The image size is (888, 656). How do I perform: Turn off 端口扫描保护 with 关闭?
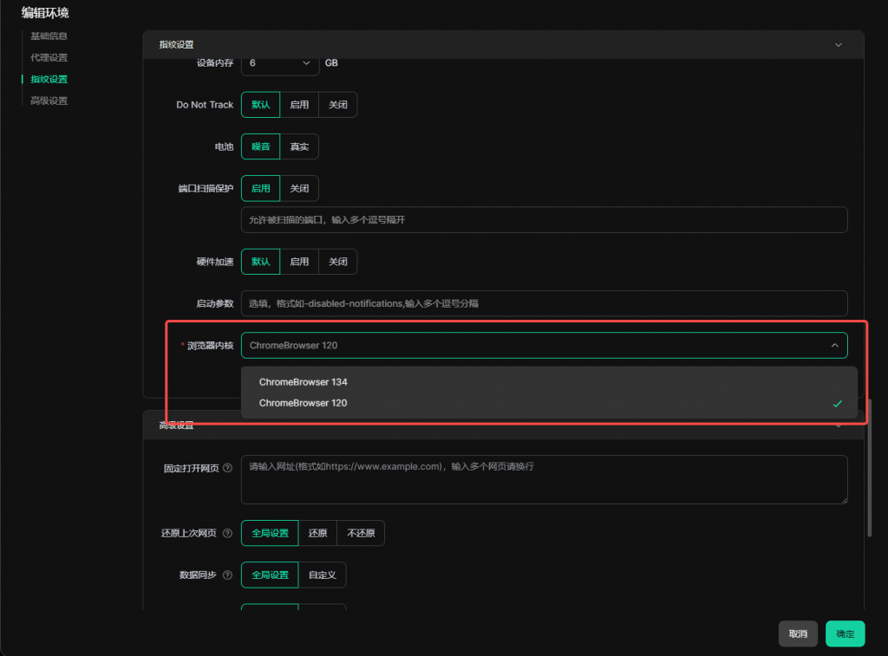tap(299, 188)
